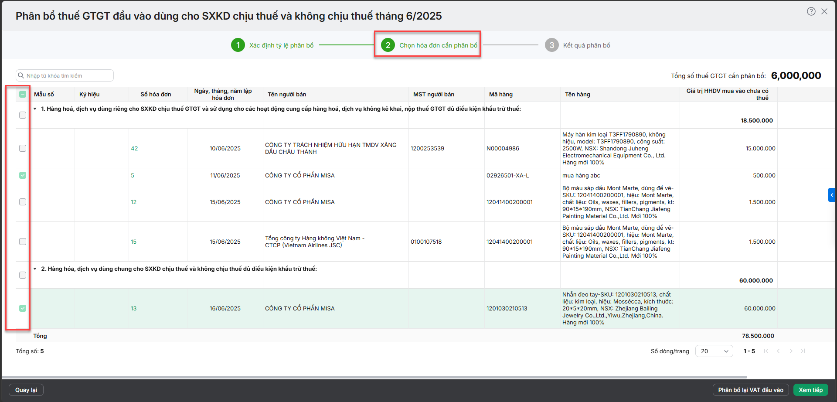Open invoice number 13 link
Screen dimensions: 837x402
(133, 308)
